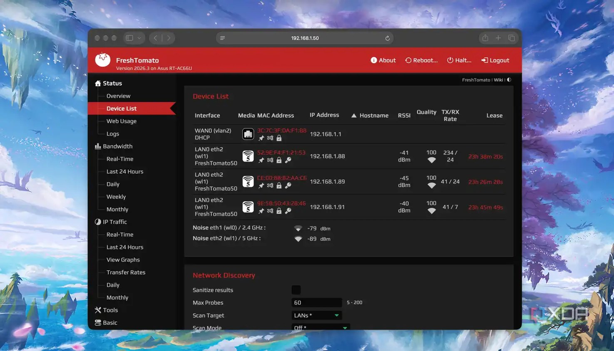Open the Scan Target dropdown
Image resolution: width=614 pixels, height=351 pixels.
click(316, 315)
